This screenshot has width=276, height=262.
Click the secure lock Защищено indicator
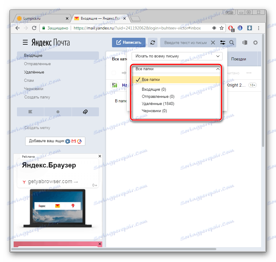tap(55, 28)
